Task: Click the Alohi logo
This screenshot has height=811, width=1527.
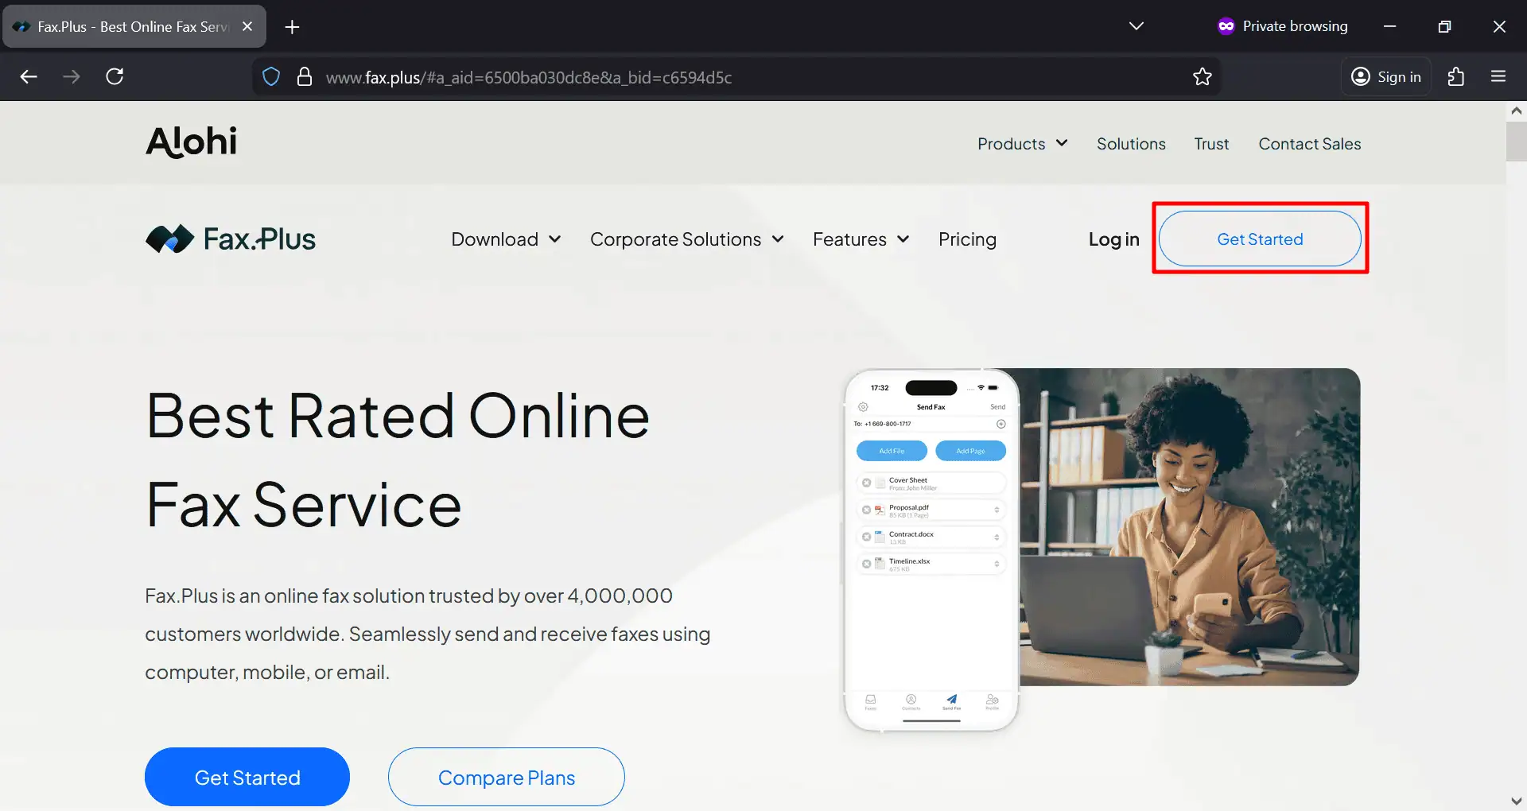Action: coord(192,142)
